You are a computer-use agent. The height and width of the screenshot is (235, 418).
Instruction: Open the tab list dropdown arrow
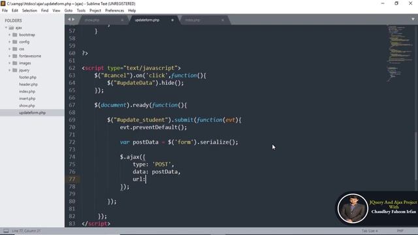click(x=413, y=19)
